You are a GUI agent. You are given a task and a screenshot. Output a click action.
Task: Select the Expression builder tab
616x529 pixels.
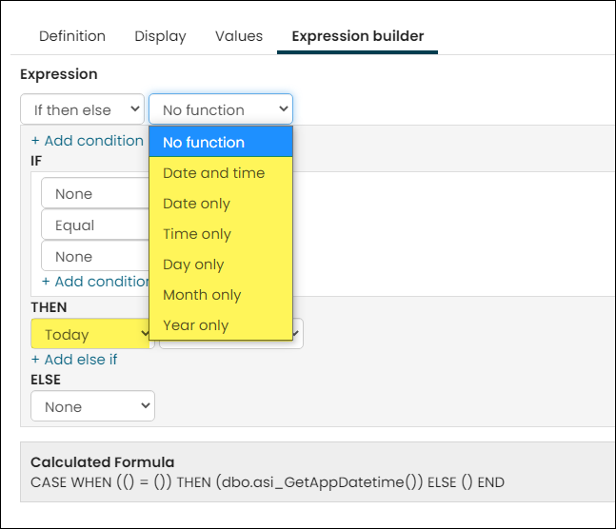(357, 36)
